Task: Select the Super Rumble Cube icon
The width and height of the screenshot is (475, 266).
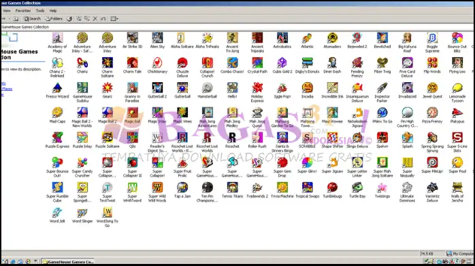Action: pyautogui.click(x=57, y=188)
